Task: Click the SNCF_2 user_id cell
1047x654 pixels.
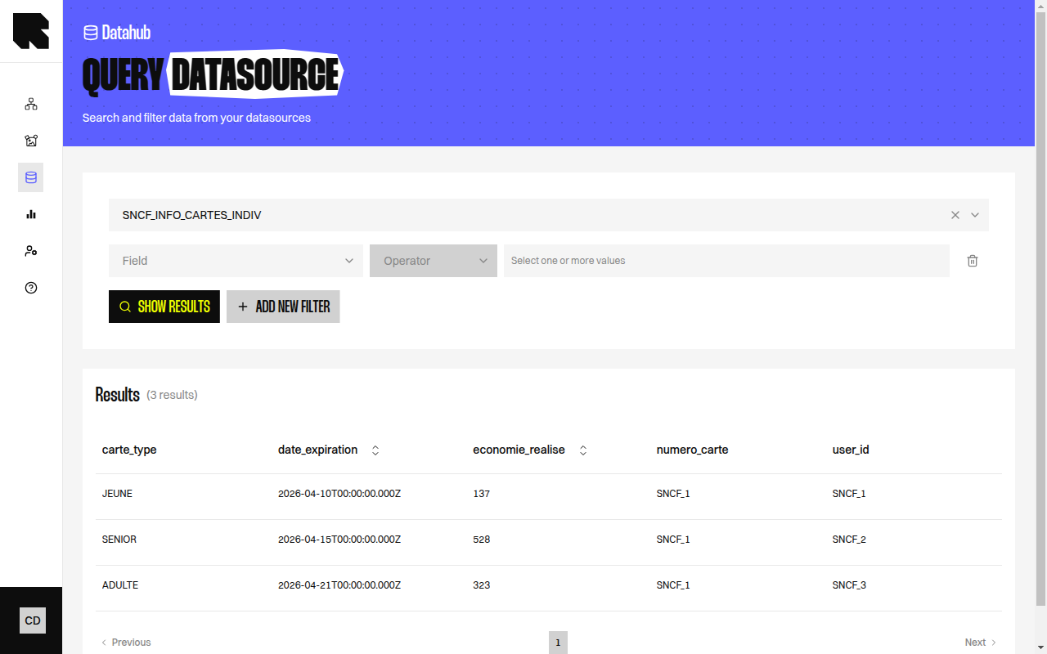Action: 849,540
